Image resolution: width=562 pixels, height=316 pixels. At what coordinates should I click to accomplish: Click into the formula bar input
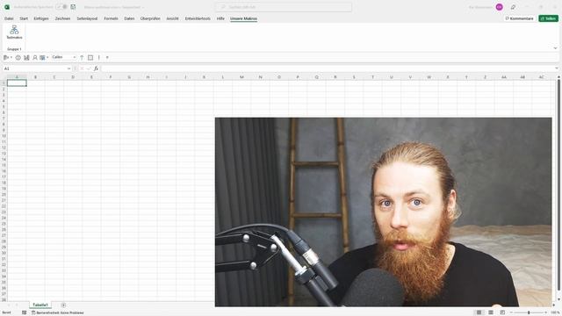click(x=327, y=68)
